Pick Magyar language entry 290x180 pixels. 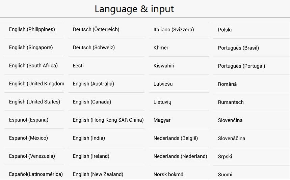tap(162, 120)
